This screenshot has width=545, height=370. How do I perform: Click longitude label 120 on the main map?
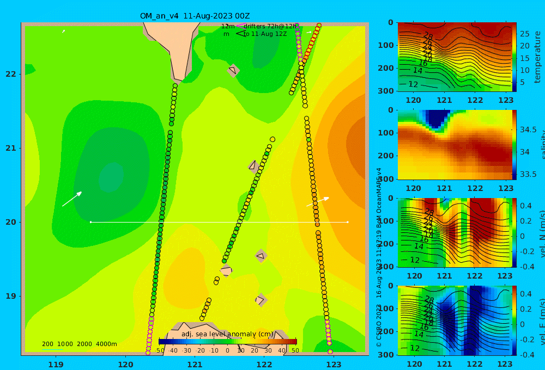point(125,365)
